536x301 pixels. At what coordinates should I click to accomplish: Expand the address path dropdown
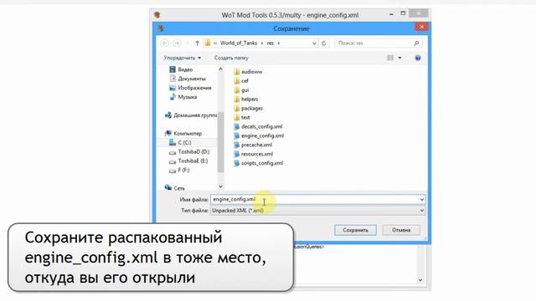point(314,43)
